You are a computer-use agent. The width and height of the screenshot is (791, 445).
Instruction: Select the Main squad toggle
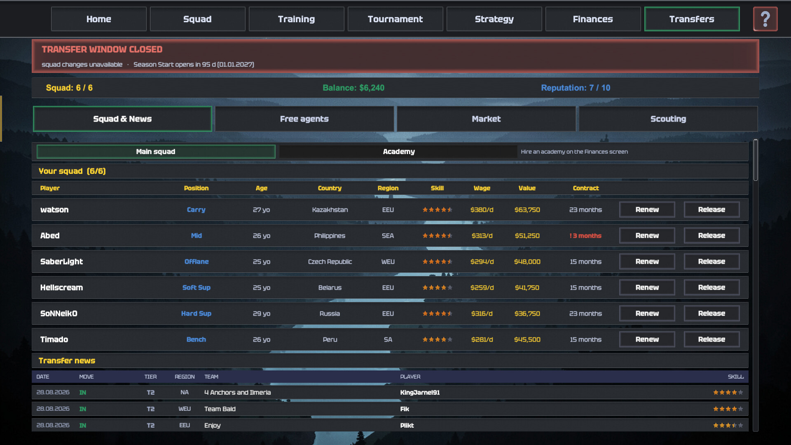pos(156,152)
